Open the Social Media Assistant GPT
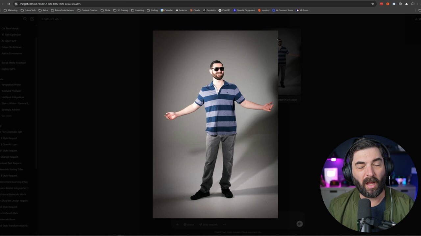Viewport: 421px width, 236px height. [13, 63]
